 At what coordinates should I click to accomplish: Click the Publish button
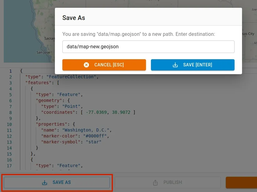[167, 182]
